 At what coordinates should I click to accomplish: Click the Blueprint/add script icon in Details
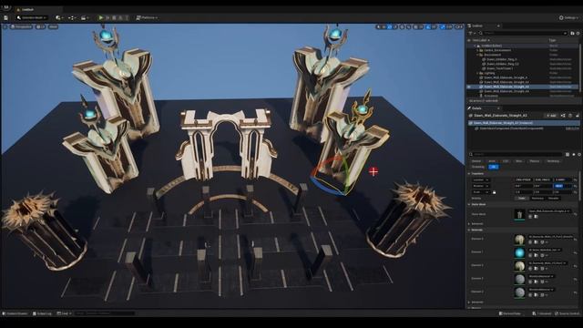pos(563,116)
